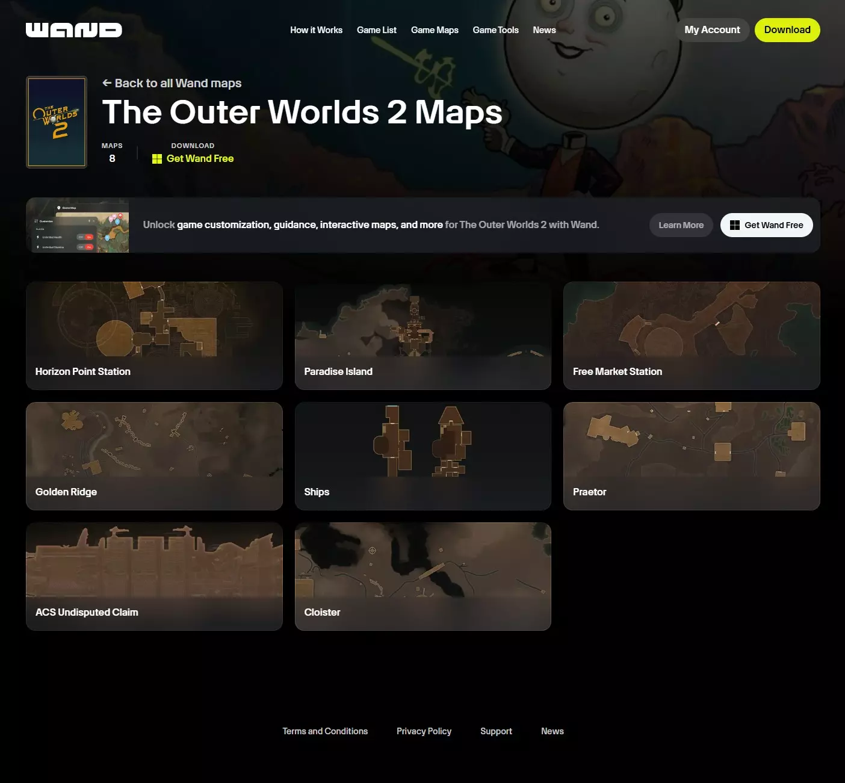The height and width of the screenshot is (783, 845).
Task: Click the News link in the footer
Action: [552, 731]
